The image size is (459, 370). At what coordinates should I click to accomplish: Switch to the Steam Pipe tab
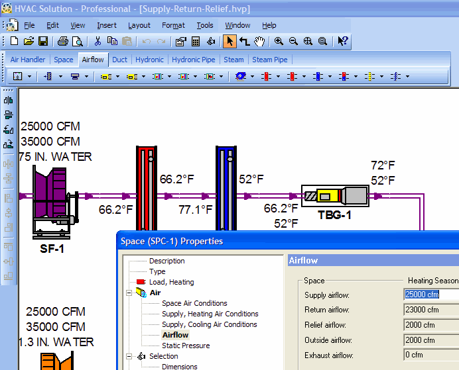(270, 60)
